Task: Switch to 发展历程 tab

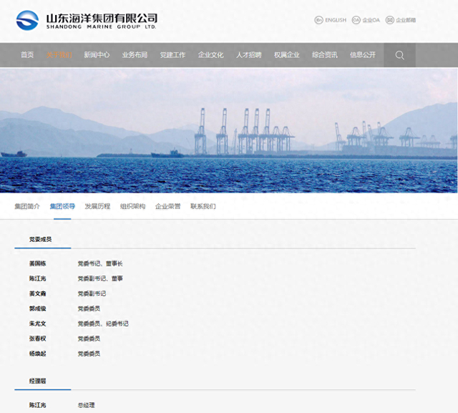Action: (97, 206)
